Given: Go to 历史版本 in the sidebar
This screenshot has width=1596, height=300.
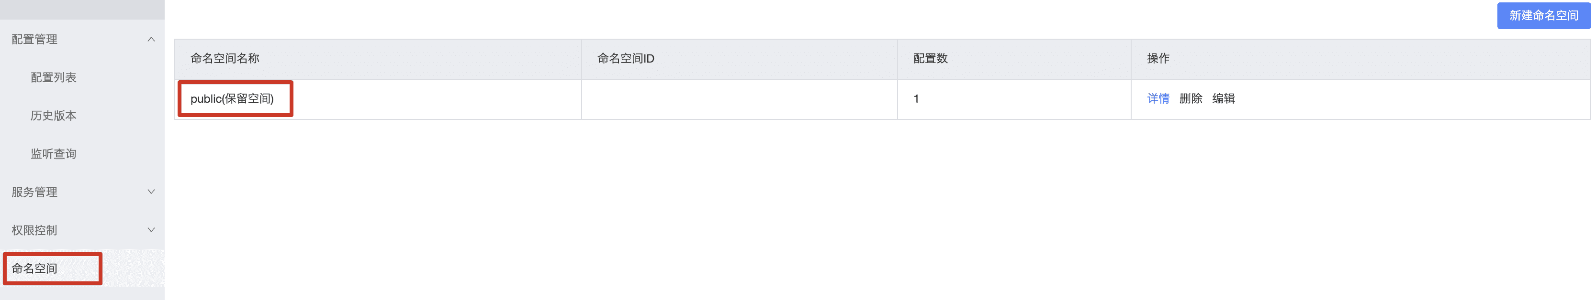Looking at the screenshot, I should pyautogui.click(x=54, y=116).
